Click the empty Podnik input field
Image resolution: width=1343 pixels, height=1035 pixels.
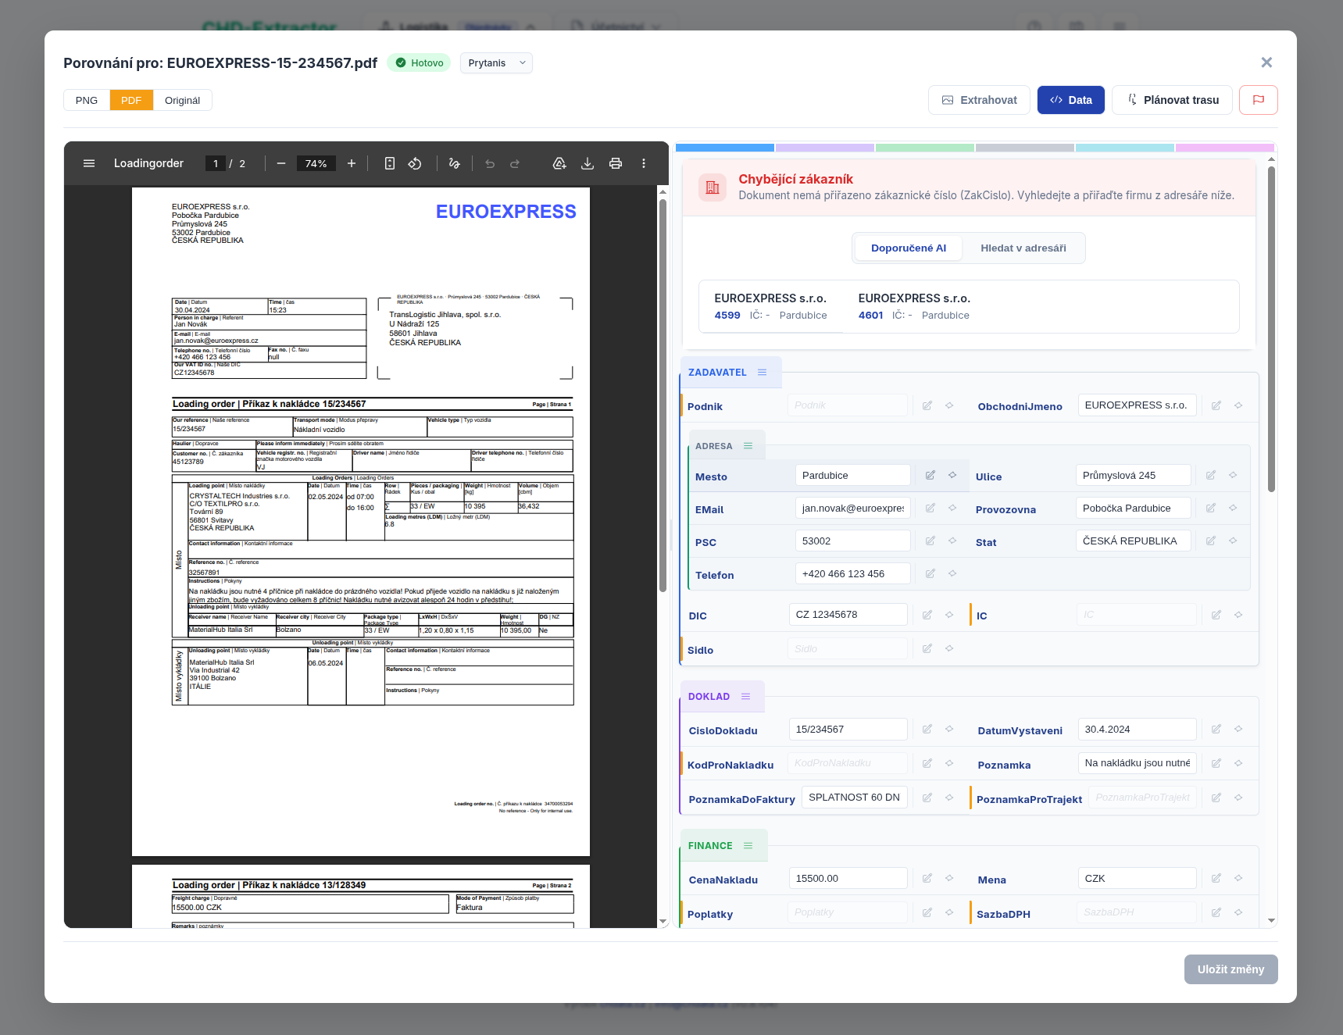[848, 405]
